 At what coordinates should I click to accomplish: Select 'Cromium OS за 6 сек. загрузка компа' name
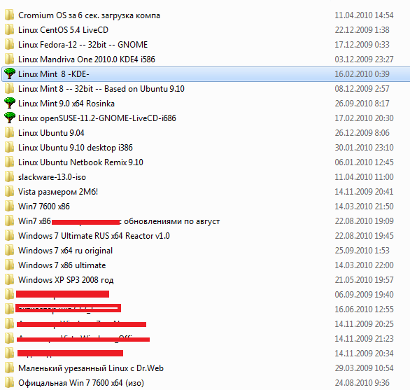pyautogui.click(x=89, y=15)
